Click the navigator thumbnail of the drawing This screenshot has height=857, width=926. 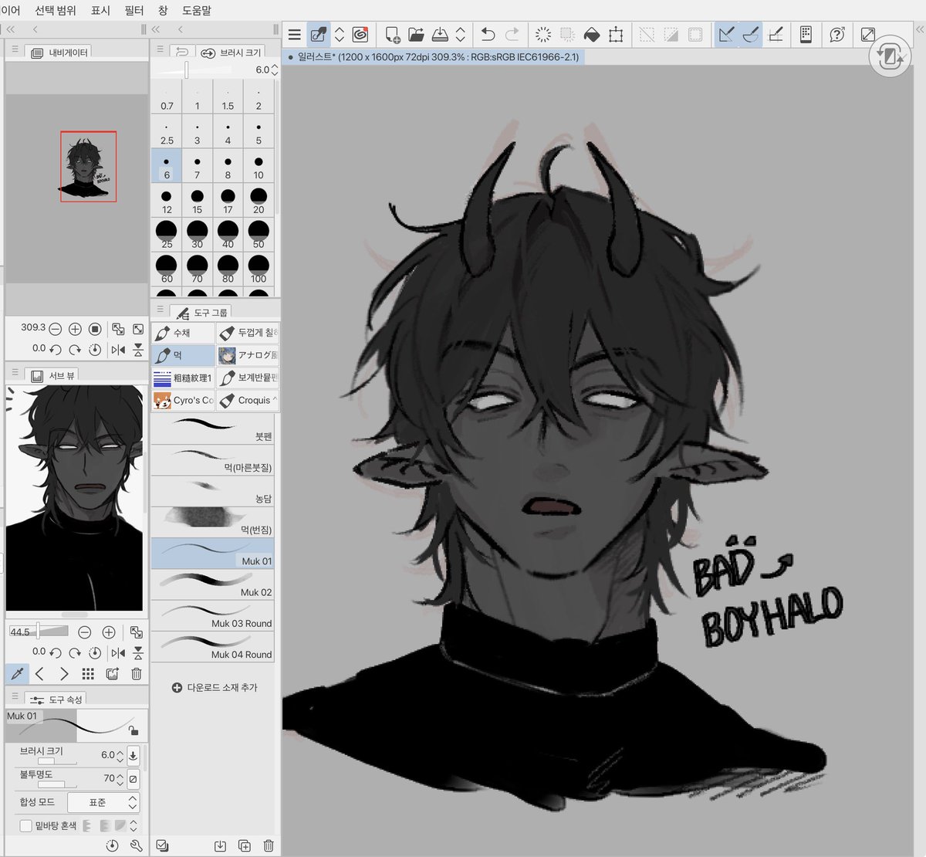[89, 167]
